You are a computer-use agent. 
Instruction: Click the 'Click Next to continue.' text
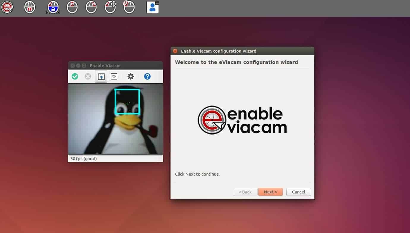pyautogui.click(x=197, y=174)
